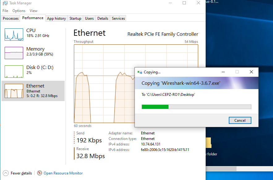This screenshot has width=273, height=180.
Task: Click the Realtek PCIe FE Family Controller text
Action: click(163, 34)
